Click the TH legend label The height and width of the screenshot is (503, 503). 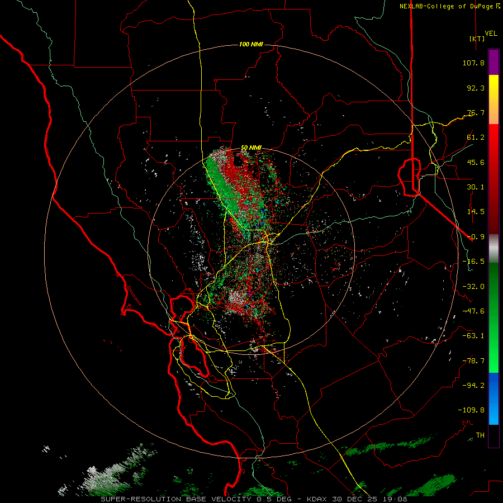[480, 435]
